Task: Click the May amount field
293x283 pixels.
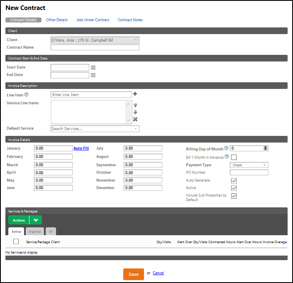Action: (x=53, y=180)
